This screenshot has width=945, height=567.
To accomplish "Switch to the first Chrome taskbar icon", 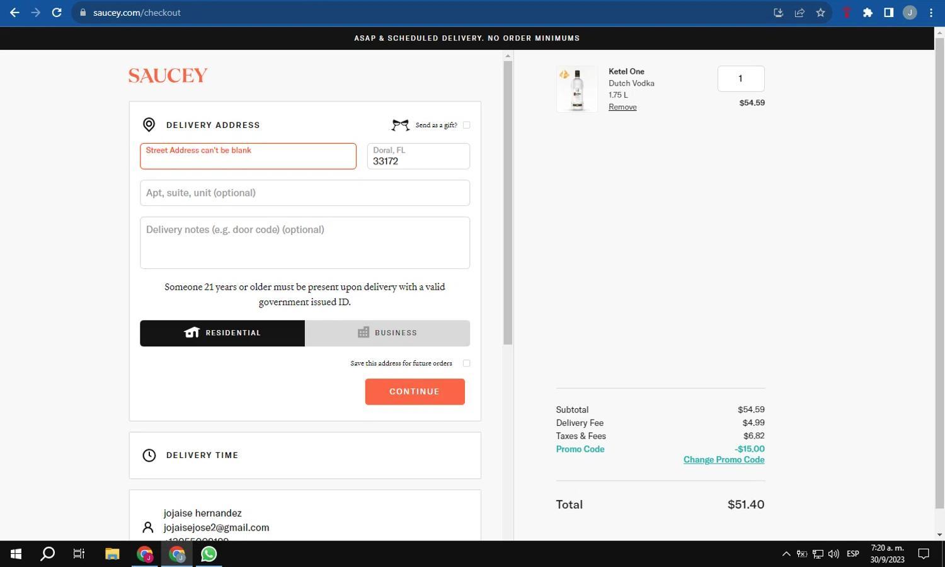I will (x=144, y=554).
